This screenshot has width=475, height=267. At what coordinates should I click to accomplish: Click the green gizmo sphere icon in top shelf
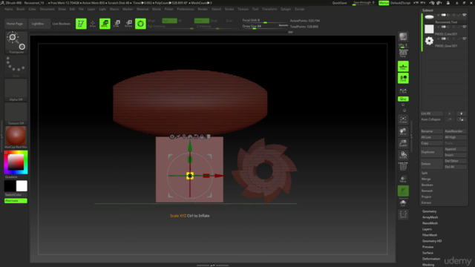140,24
